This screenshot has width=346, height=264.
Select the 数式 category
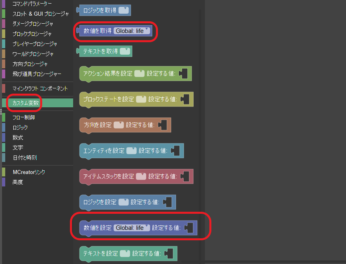18,137
